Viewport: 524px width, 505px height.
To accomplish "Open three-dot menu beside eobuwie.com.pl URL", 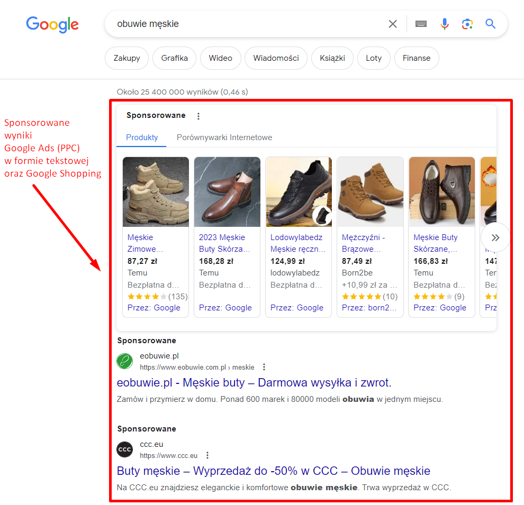I will click(x=264, y=367).
